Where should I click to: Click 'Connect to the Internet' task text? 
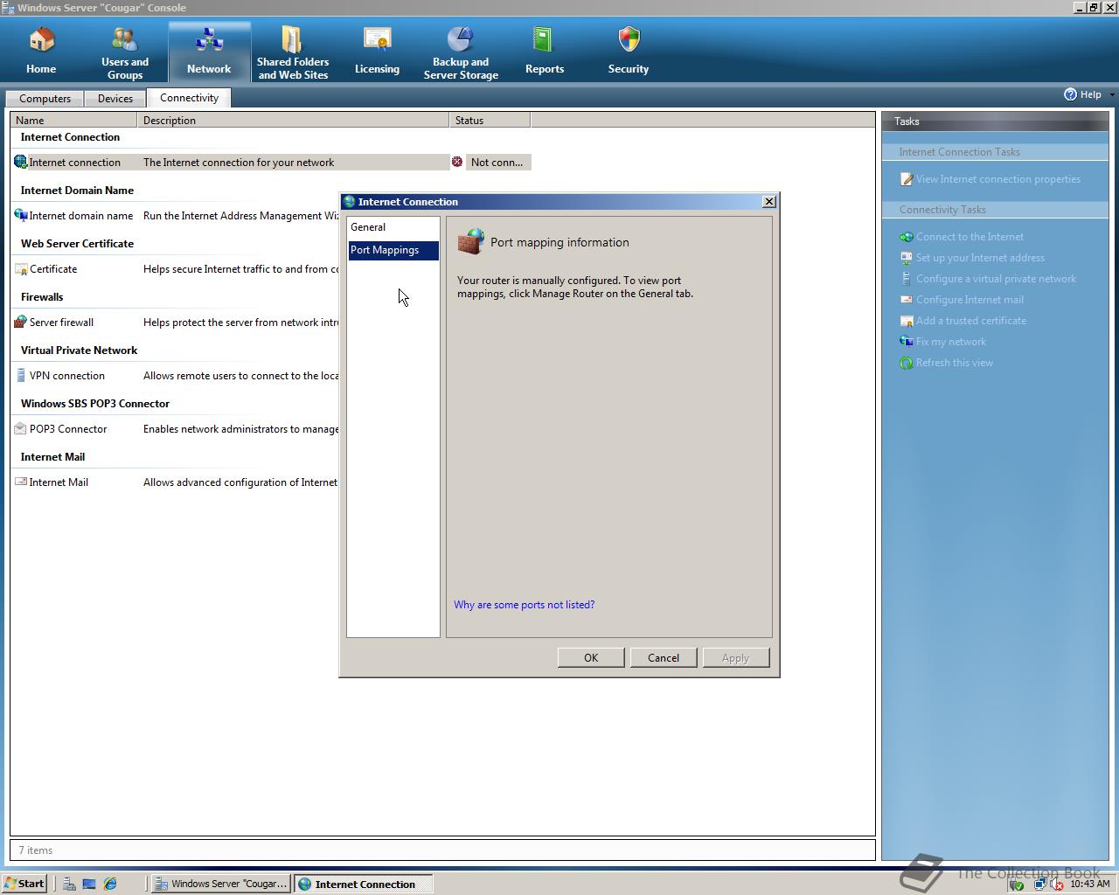(x=970, y=237)
